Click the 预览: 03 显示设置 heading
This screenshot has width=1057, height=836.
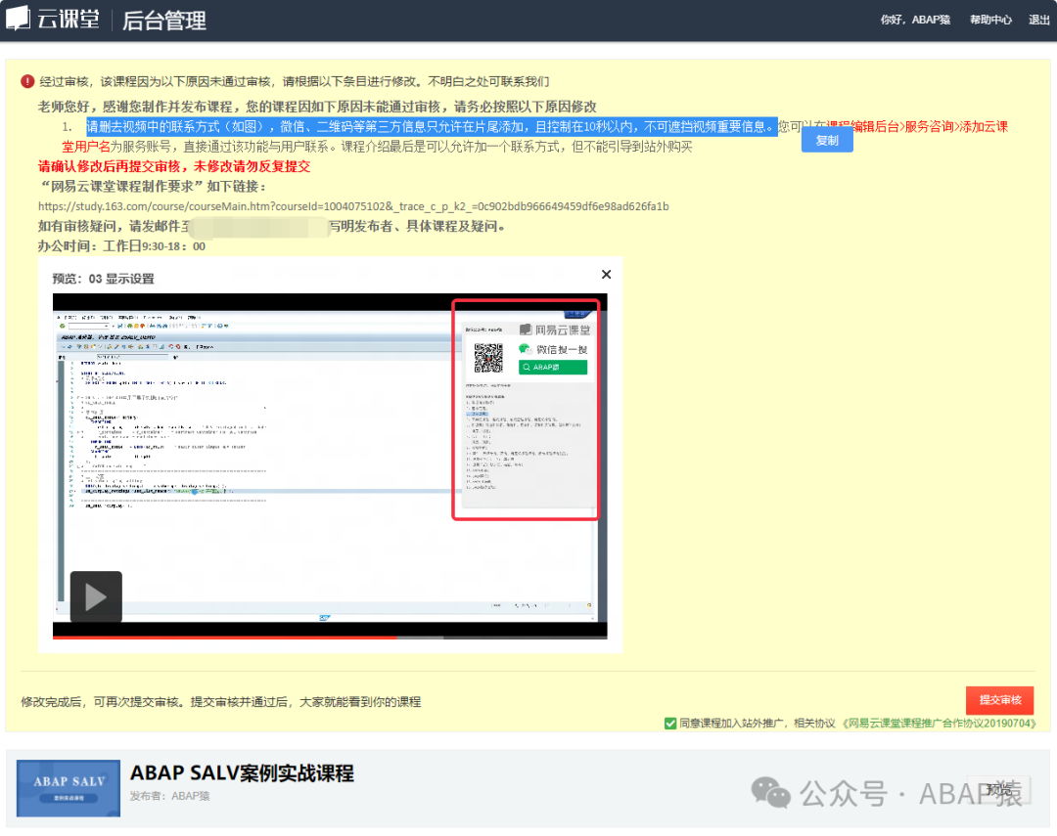pyautogui.click(x=103, y=279)
